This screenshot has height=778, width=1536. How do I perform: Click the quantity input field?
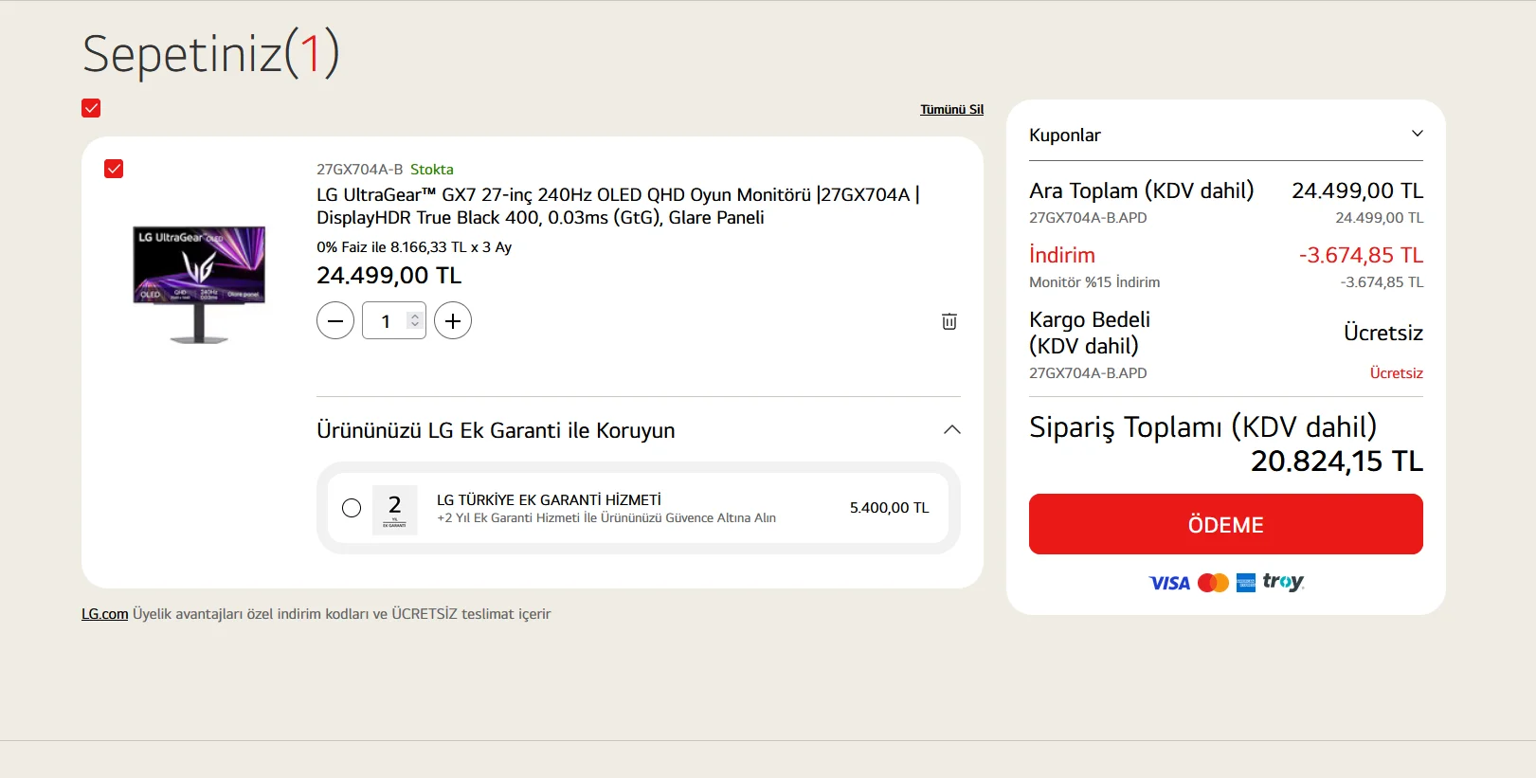point(394,320)
